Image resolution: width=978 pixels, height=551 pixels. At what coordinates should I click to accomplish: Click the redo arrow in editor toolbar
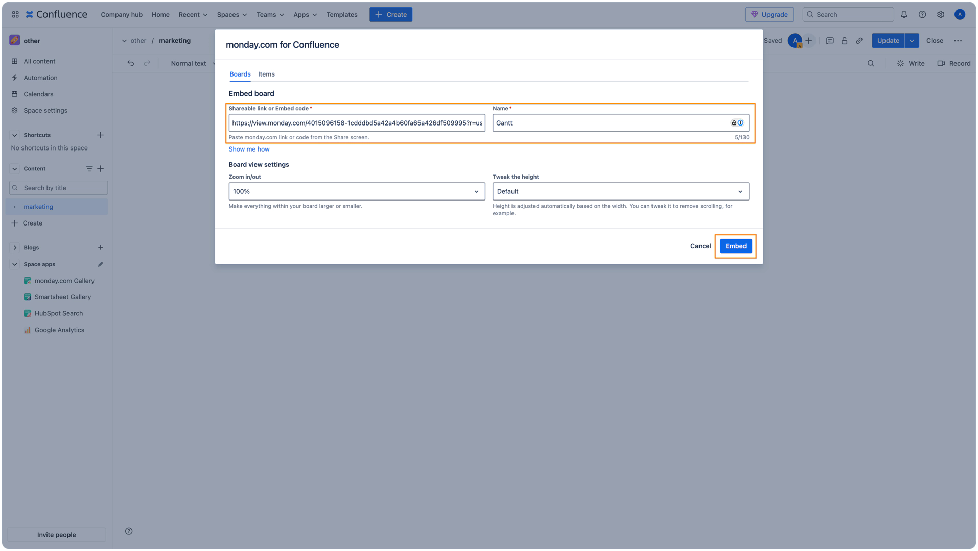(x=147, y=63)
